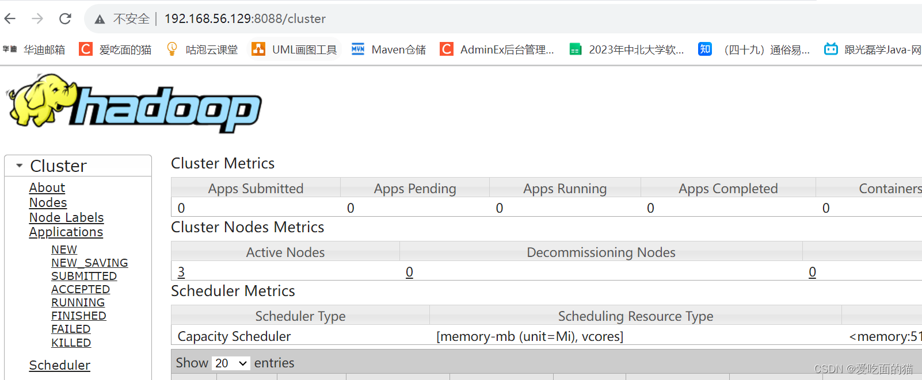Screen dimensions: 922x380
Task: Click the Scheduler Type column header
Action: click(x=300, y=316)
